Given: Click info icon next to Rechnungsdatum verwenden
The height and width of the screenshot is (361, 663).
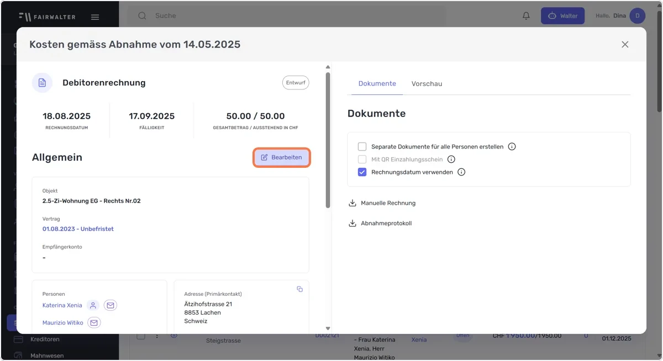Looking at the screenshot, I should pos(461,172).
